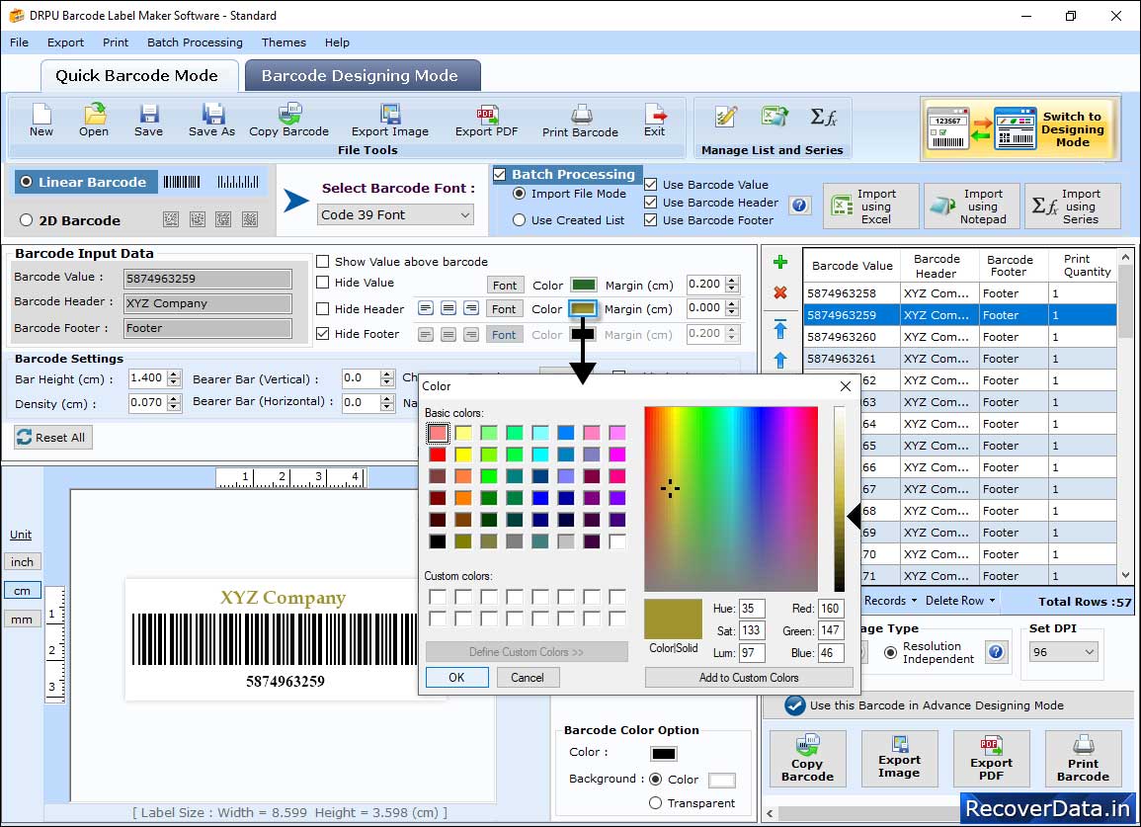1141x827 pixels.
Task: Cancel the Color dialog
Action: [x=528, y=677]
